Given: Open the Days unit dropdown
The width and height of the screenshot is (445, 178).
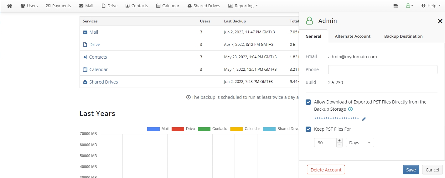Looking at the screenshot, I should [360, 143].
